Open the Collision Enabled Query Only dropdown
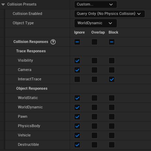The width and height of the screenshot is (151, 151). tap(110, 14)
